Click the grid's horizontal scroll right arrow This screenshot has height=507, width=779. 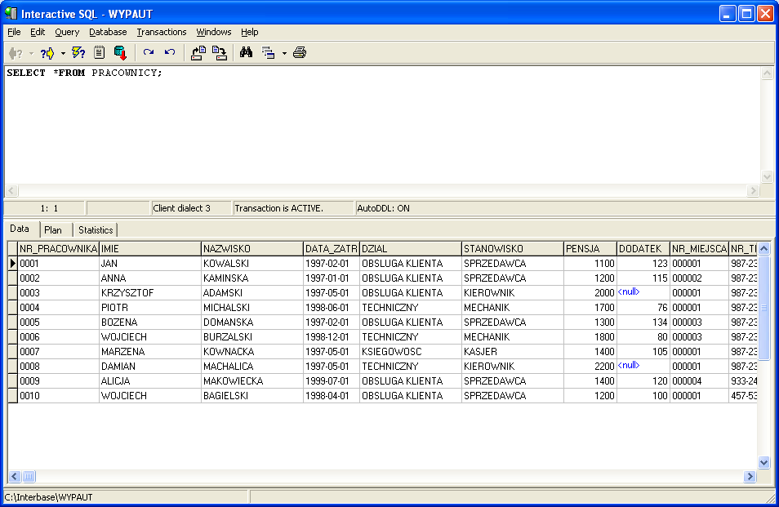[750, 477]
